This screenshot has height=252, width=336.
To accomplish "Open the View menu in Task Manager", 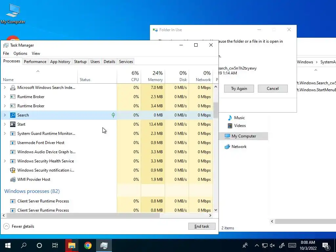I will pyautogui.click(x=36, y=53).
